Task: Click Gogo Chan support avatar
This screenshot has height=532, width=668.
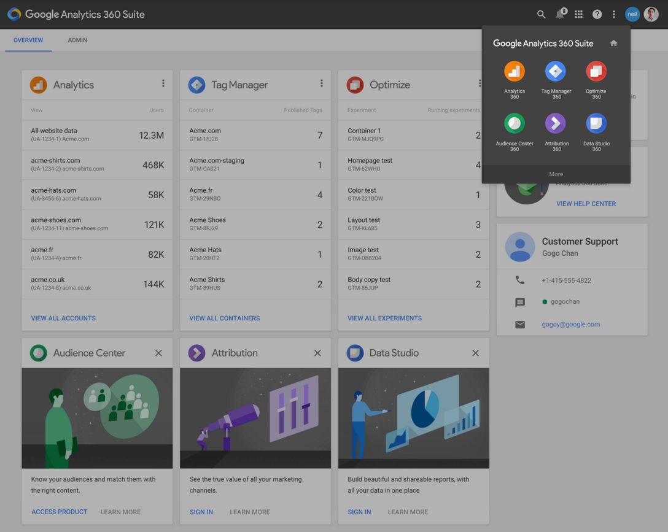Action: [520, 247]
